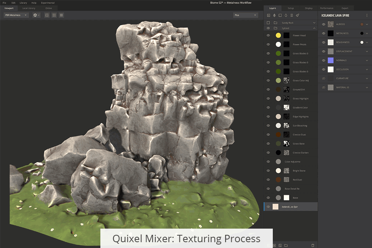Viewport: 372px width, 248px height.
Task: Open the 3D cube model selector
Action: (36, 15)
